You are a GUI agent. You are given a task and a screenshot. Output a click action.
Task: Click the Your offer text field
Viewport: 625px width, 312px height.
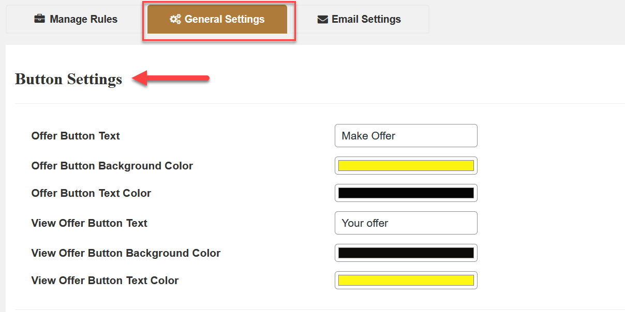406,223
